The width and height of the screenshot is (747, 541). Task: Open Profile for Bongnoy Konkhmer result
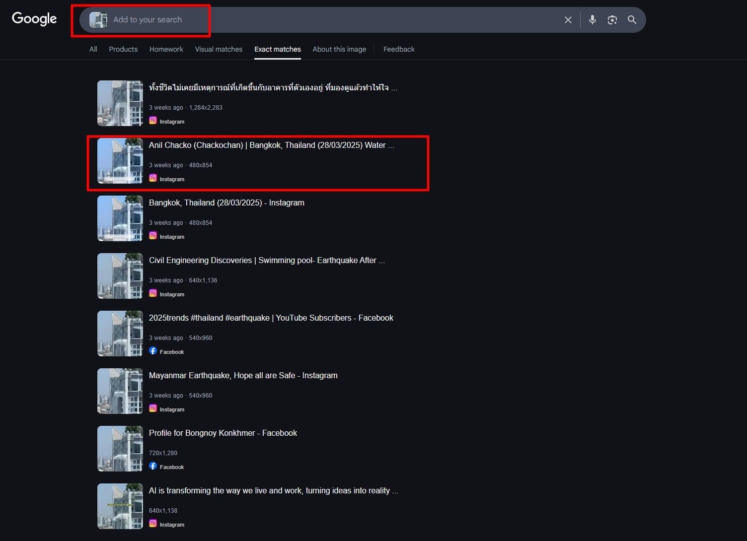223,433
